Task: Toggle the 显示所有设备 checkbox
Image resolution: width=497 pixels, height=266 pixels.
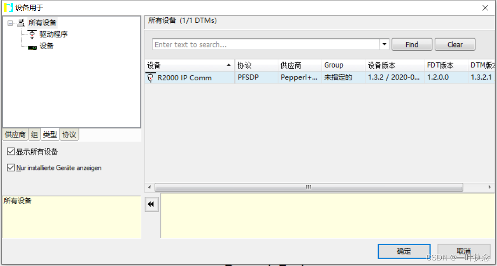Action: [x=11, y=152]
